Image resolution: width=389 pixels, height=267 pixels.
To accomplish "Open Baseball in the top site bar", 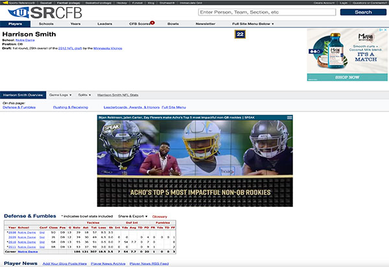I will pos(46,3).
